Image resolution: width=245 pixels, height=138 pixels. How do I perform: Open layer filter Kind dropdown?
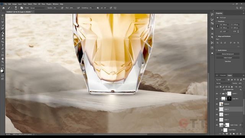(221, 80)
